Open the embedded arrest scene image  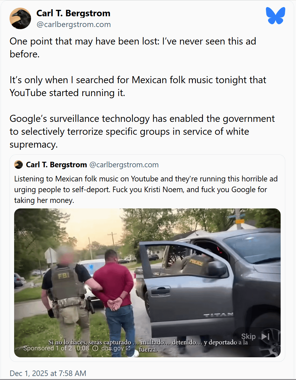pyautogui.click(x=147, y=283)
